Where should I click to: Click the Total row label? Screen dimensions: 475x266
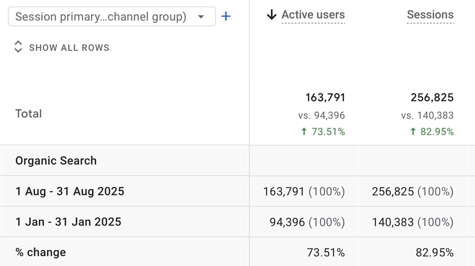28,114
